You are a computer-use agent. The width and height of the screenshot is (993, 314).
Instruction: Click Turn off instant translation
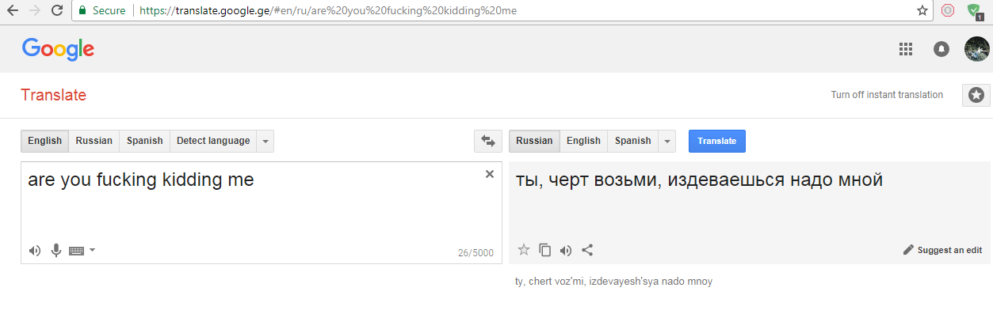click(887, 95)
